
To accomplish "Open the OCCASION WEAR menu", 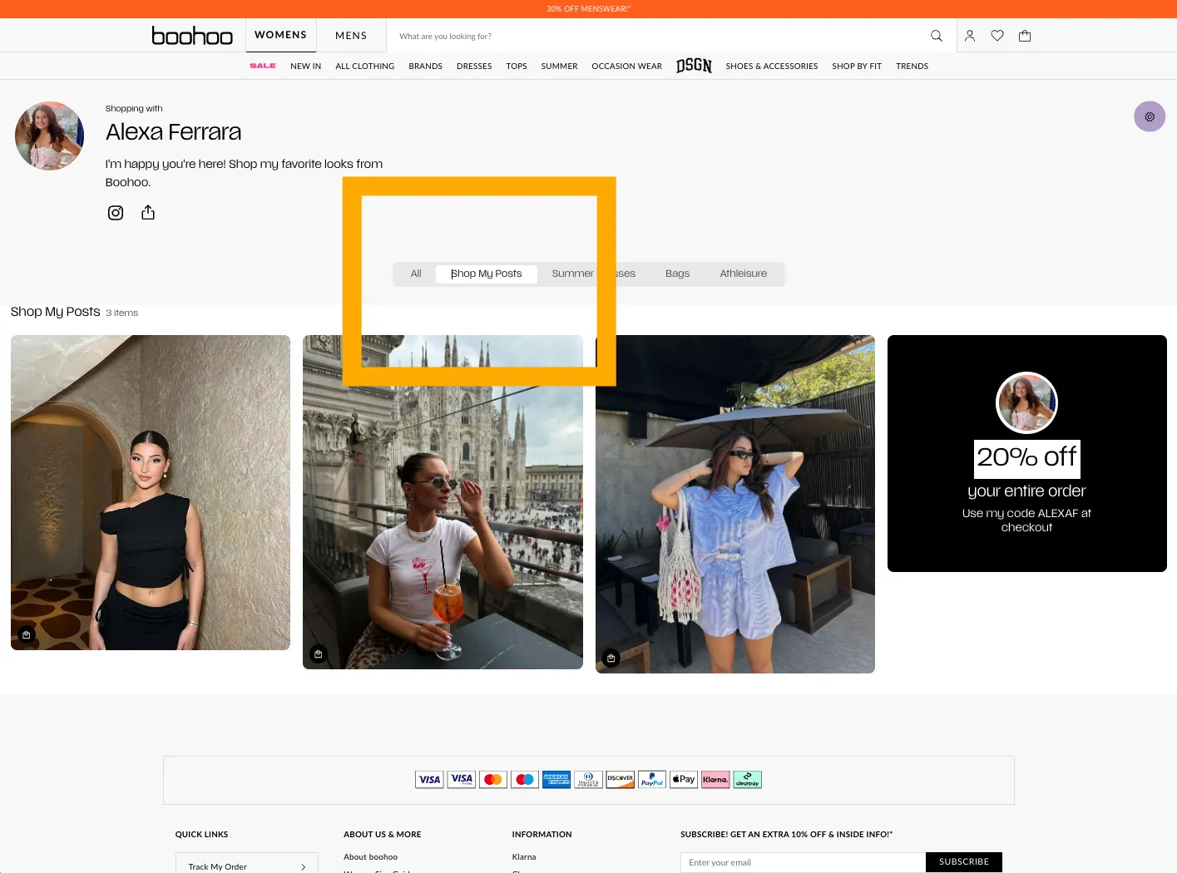I will (626, 66).
